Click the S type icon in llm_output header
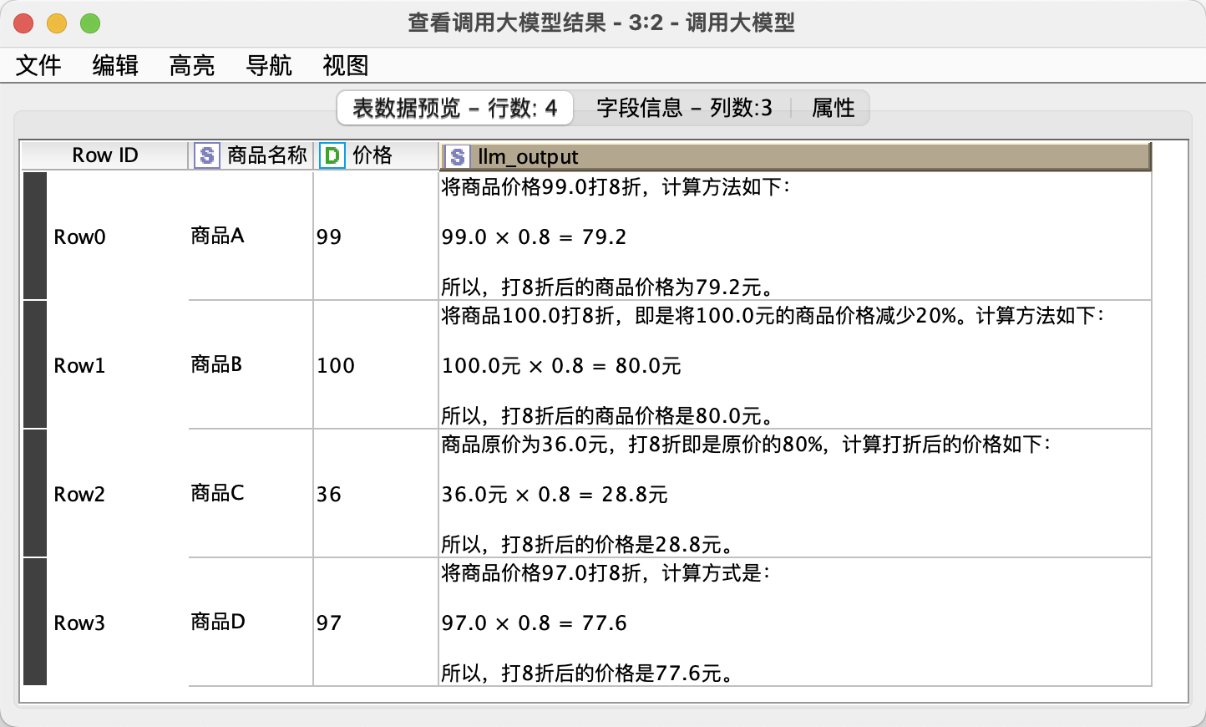 pyautogui.click(x=457, y=156)
